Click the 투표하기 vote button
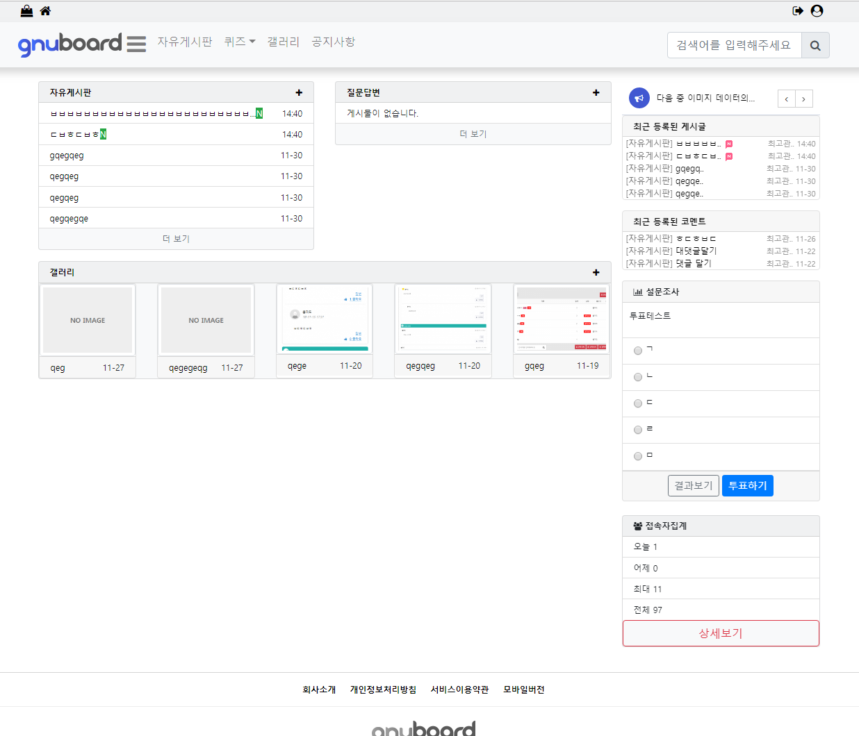Viewport: 859px width, 736px height. coord(747,485)
